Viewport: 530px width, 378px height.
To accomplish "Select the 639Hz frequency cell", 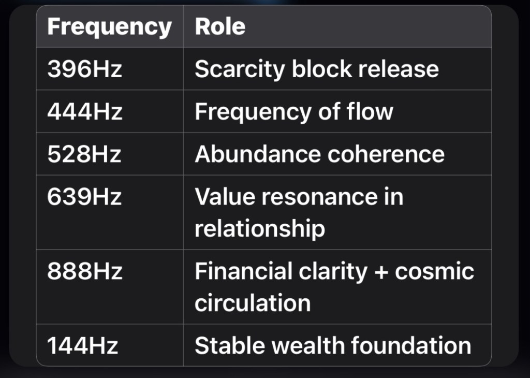I will pos(84,197).
